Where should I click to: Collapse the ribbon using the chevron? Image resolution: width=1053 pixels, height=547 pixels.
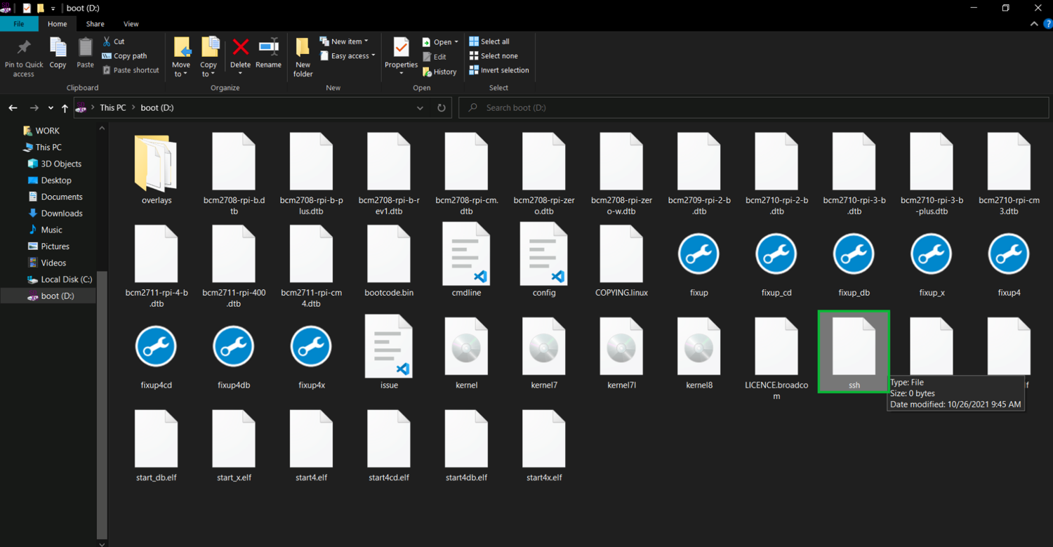click(1034, 24)
